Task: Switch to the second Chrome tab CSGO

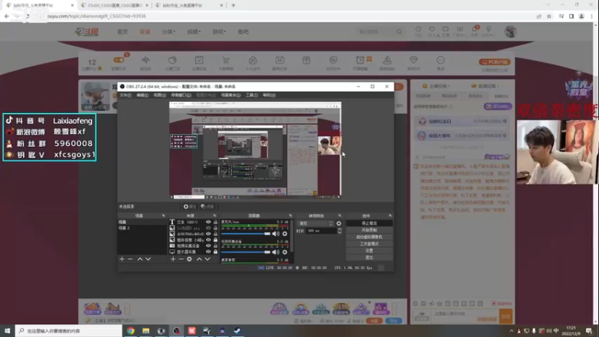Action: point(115,5)
